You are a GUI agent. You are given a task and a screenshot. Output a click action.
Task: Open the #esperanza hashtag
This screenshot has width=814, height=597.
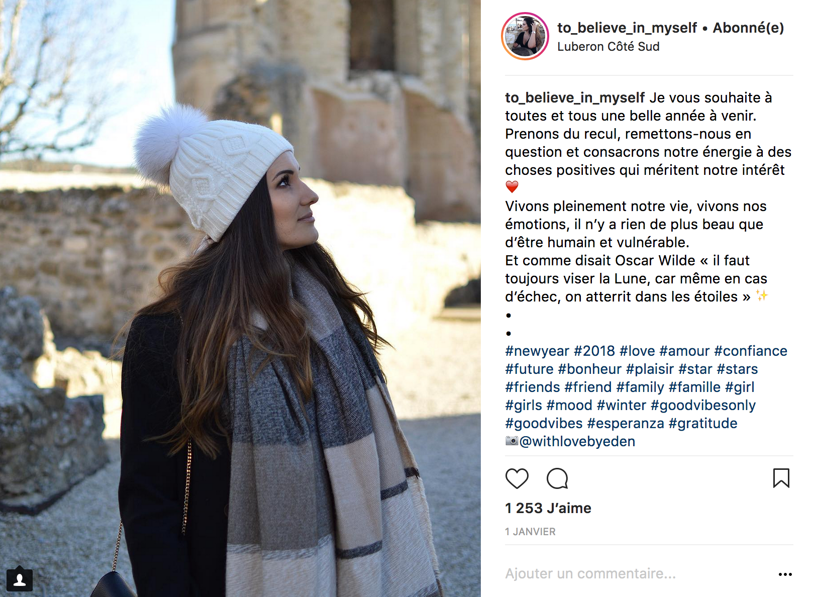point(626,423)
